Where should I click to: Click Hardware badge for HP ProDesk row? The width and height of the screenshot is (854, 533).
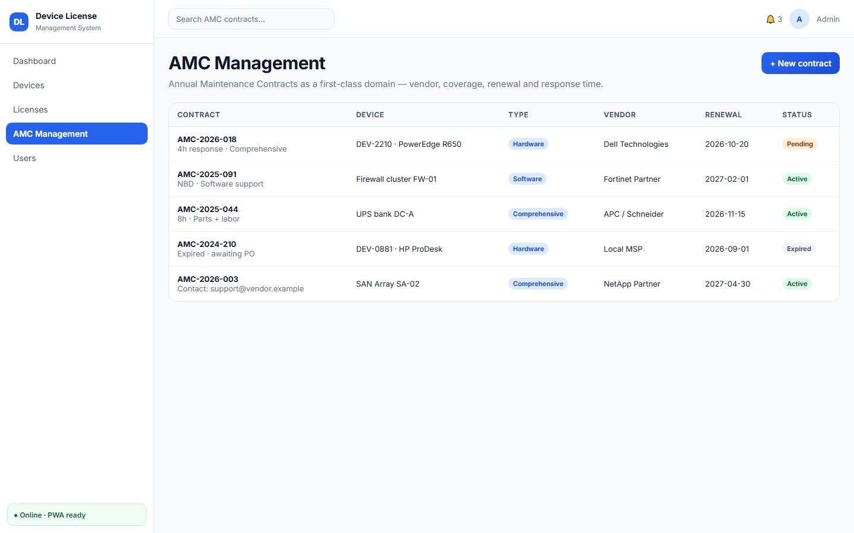(528, 249)
